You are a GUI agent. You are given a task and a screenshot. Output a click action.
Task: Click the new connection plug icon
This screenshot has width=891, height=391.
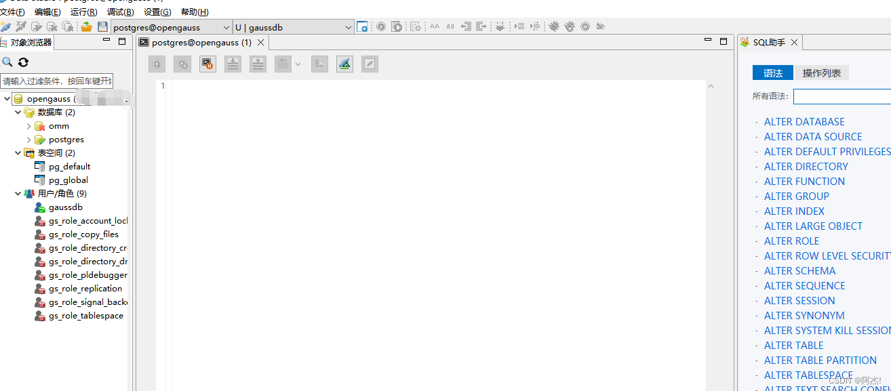6,27
